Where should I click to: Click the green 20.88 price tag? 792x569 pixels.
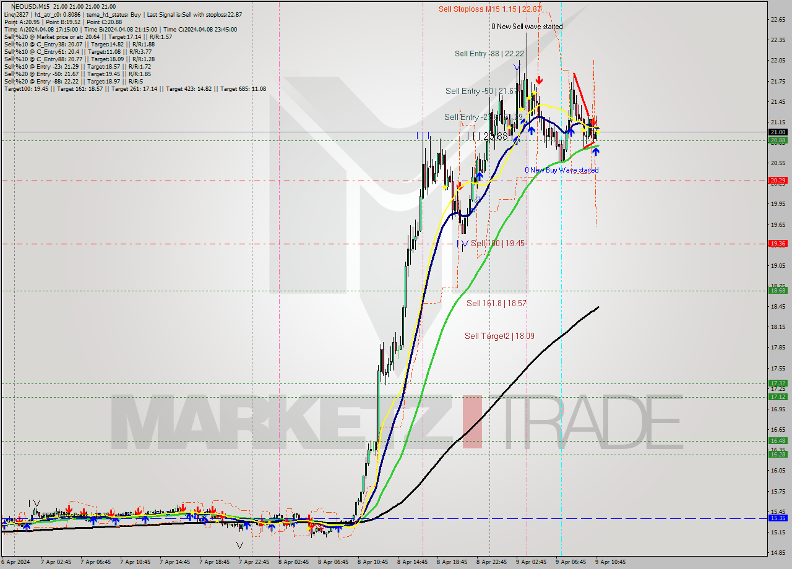(x=778, y=140)
